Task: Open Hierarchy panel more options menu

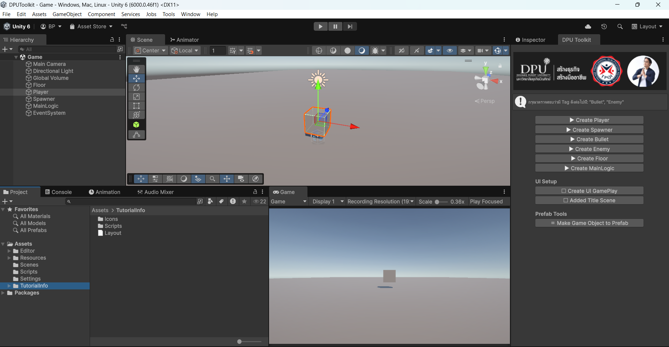Action: [119, 40]
